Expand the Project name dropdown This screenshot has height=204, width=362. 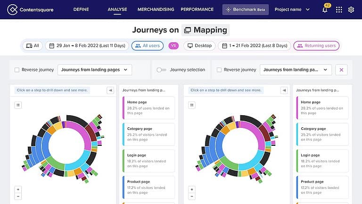click(x=292, y=10)
